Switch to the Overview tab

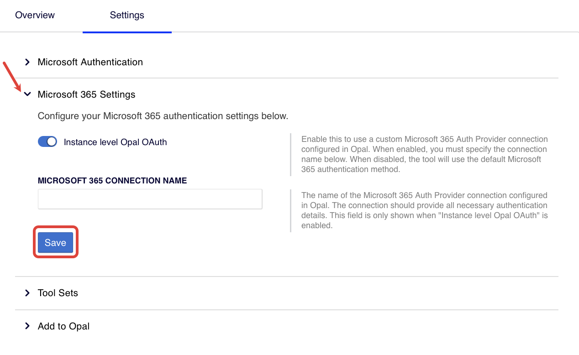pyautogui.click(x=35, y=15)
